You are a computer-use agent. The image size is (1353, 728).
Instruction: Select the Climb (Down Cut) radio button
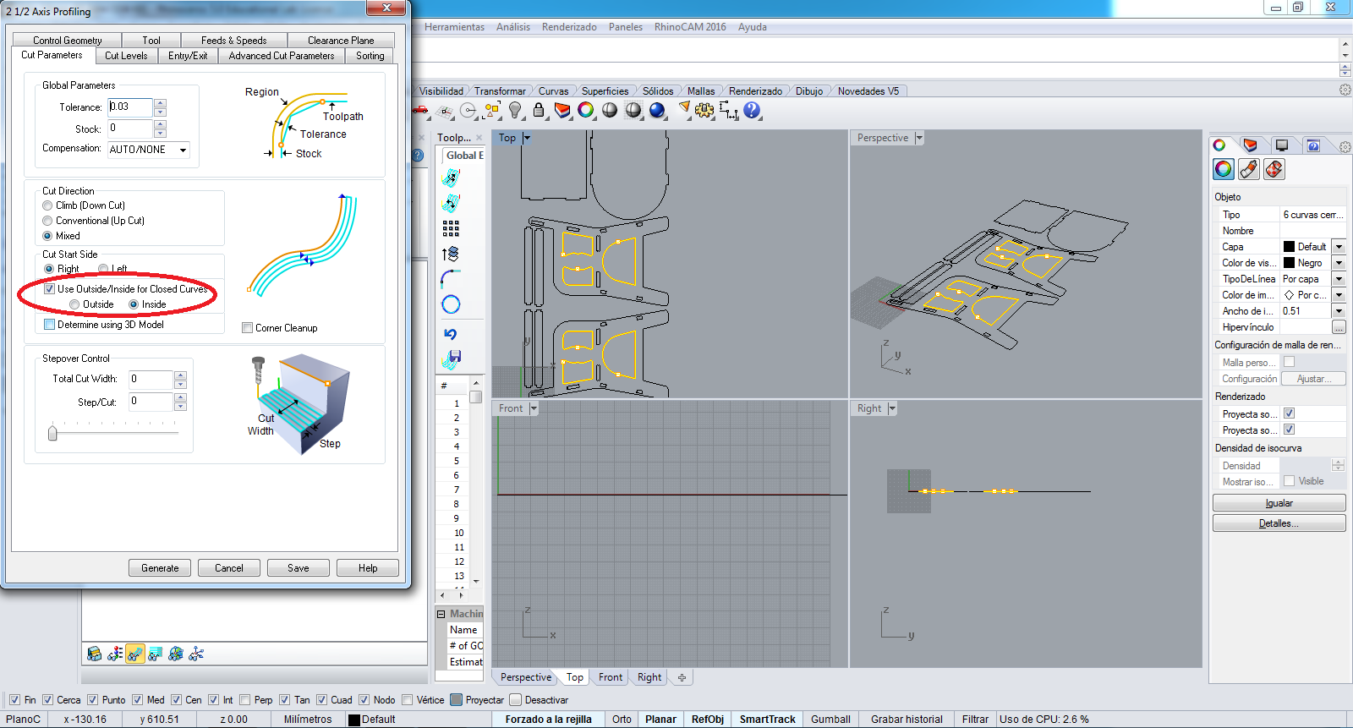point(48,205)
